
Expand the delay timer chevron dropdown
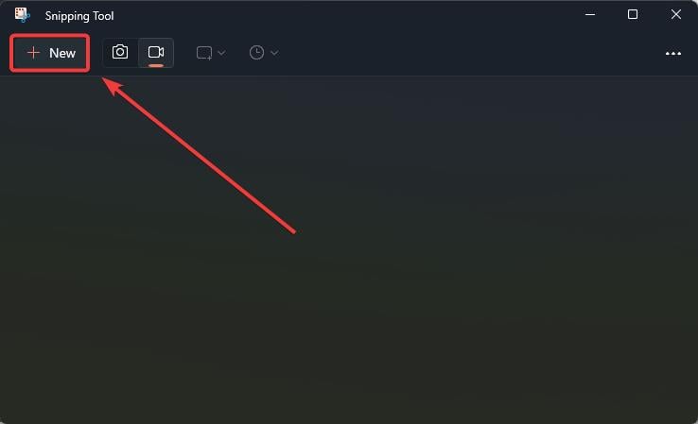click(x=274, y=53)
